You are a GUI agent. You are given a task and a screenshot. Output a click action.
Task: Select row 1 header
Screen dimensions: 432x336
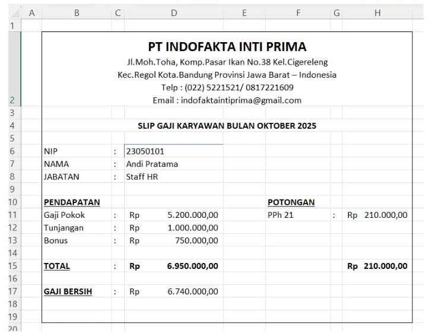pyautogui.click(x=15, y=26)
